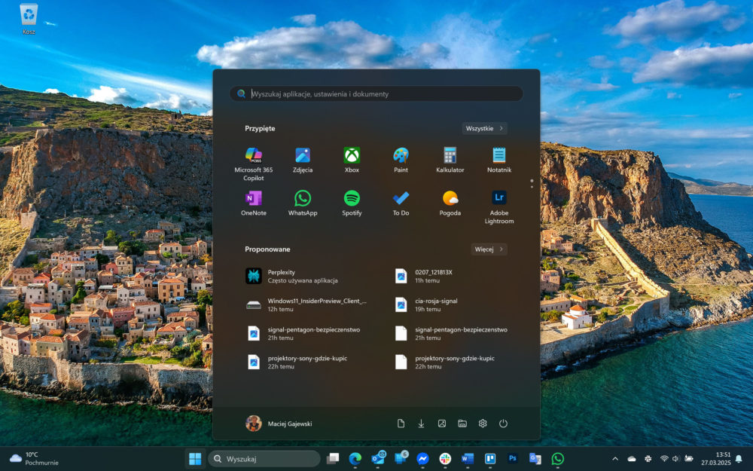Select the Kosz recycle bin on desktop
This screenshot has height=471, width=753.
[x=29, y=20]
